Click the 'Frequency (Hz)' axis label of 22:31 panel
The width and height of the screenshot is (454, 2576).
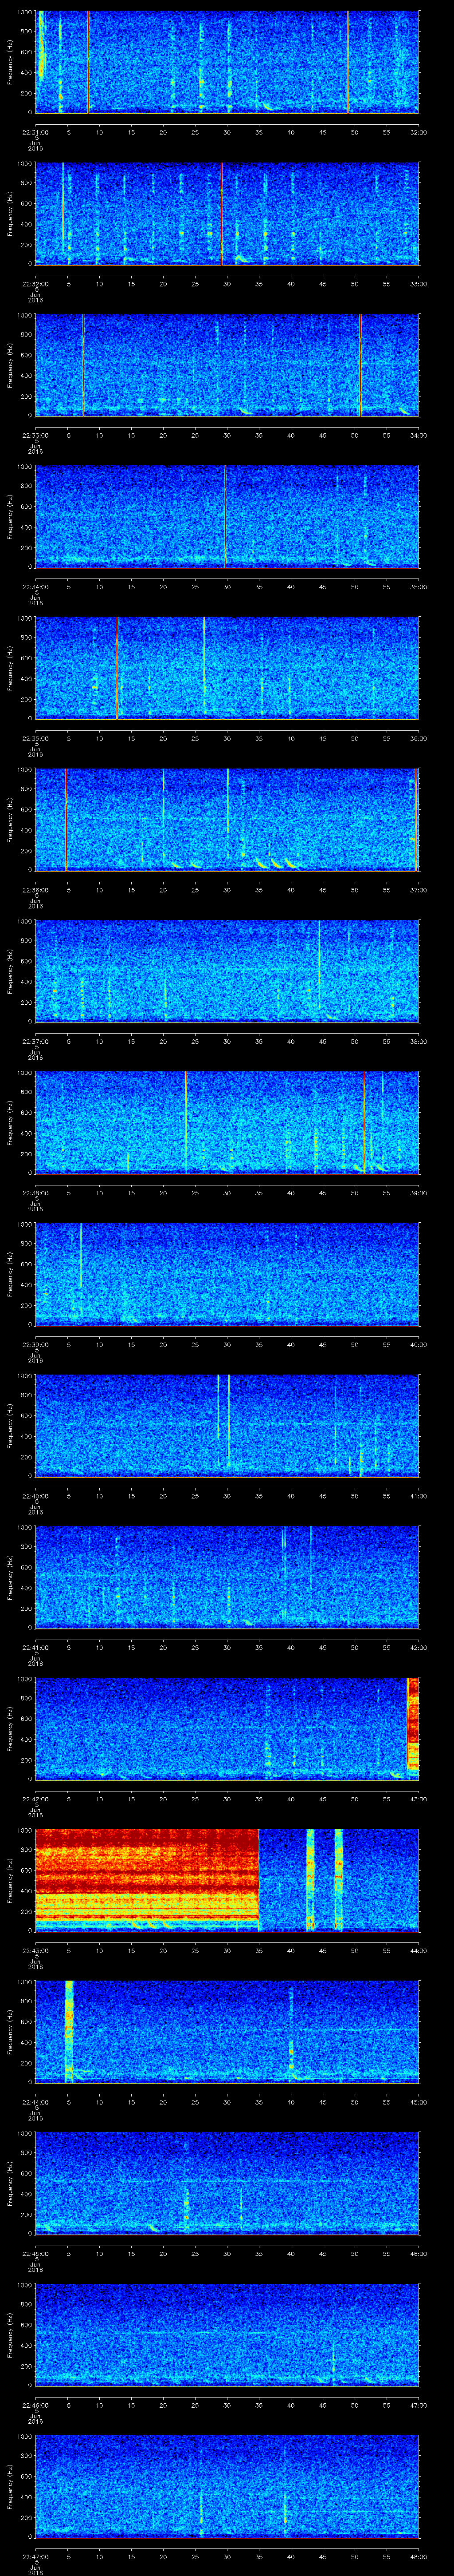click(10, 62)
